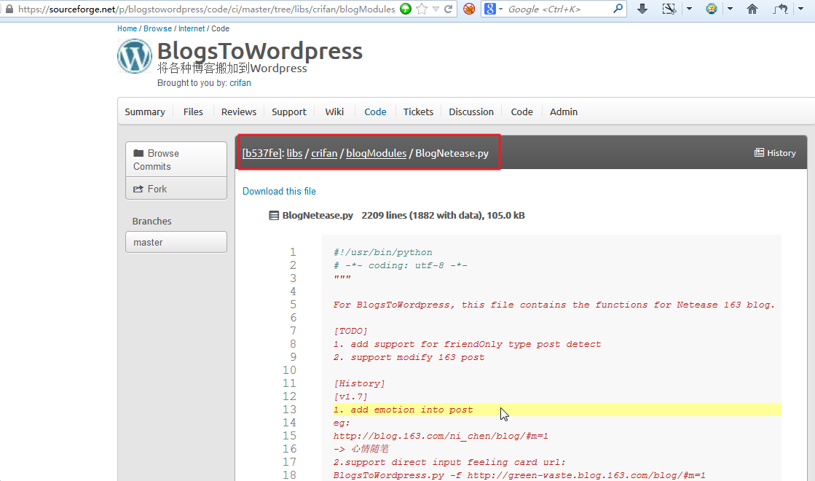Screen dimensions: 815x481
Task: Follow the Home breadcrumb link
Action: point(127,28)
